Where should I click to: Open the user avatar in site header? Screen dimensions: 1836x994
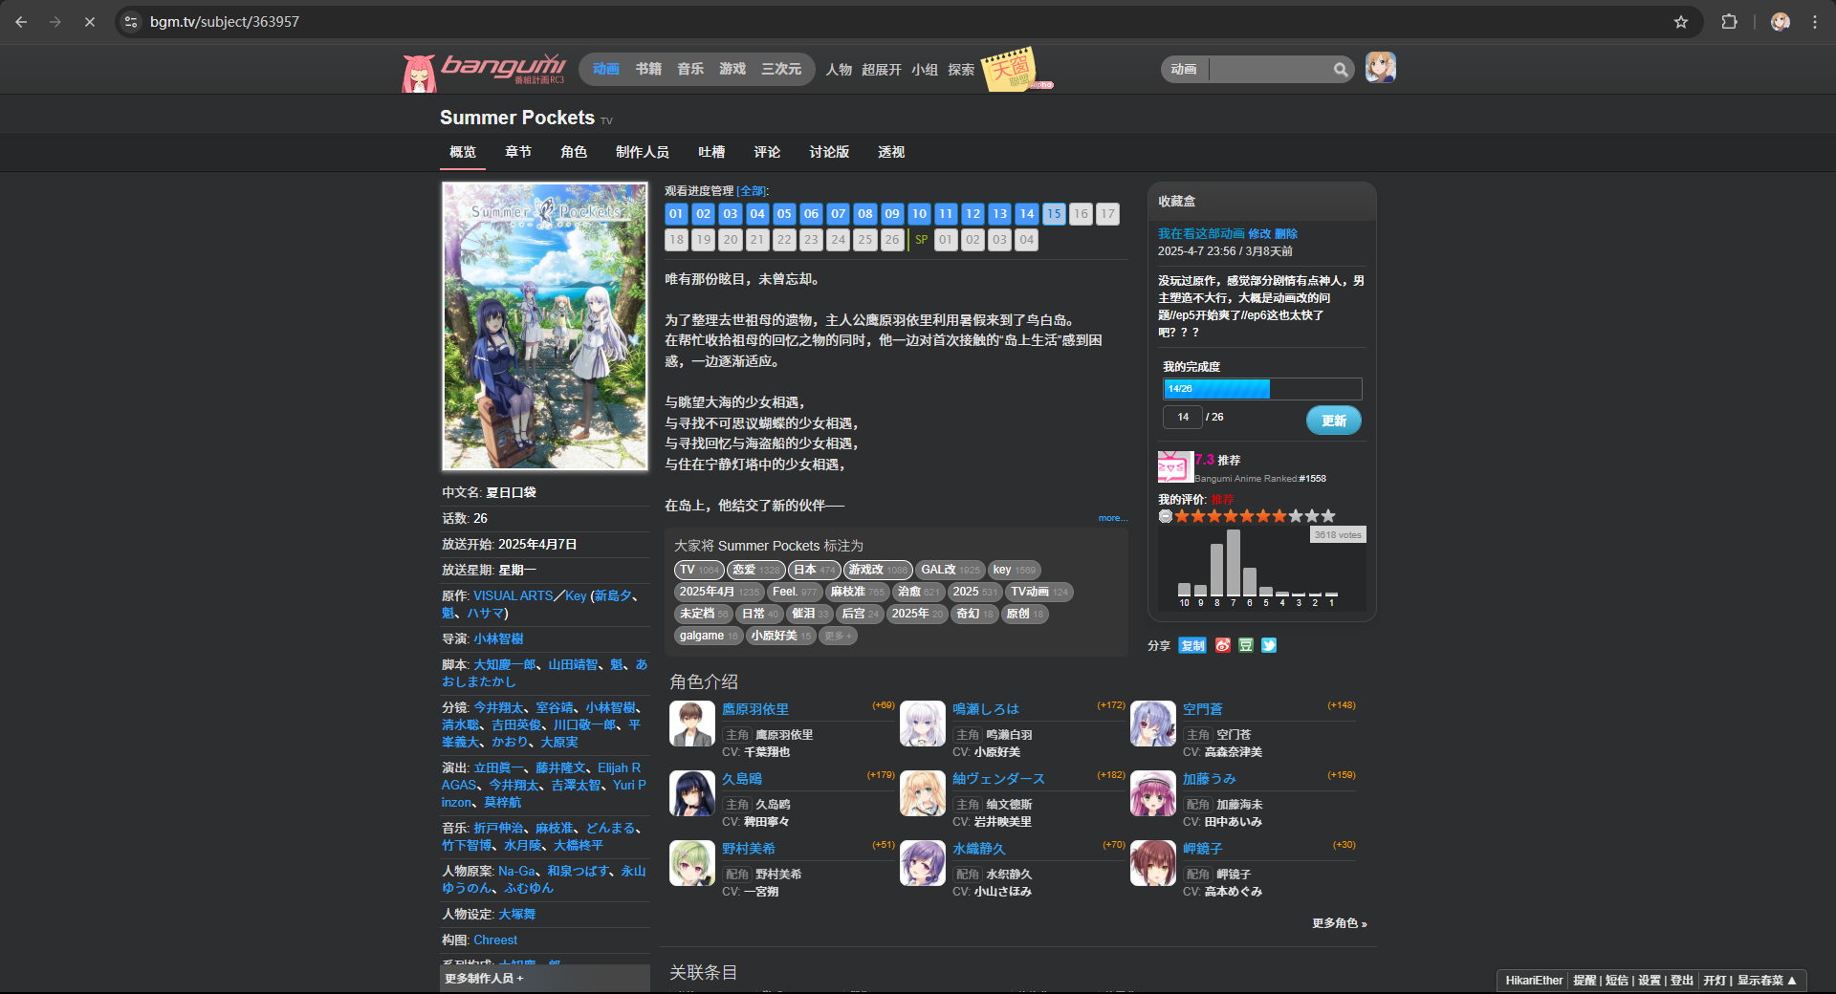coord(1380,68)
